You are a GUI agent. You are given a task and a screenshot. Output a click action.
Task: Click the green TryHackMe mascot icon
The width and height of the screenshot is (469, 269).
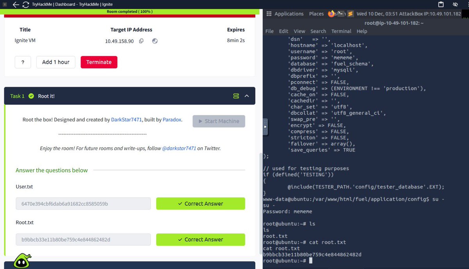point(23,261)
